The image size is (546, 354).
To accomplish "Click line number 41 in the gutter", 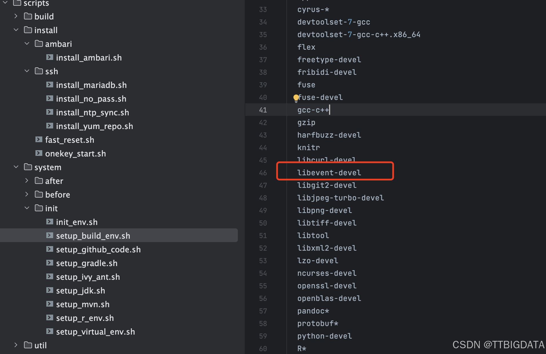I will [x=263, y=110].
